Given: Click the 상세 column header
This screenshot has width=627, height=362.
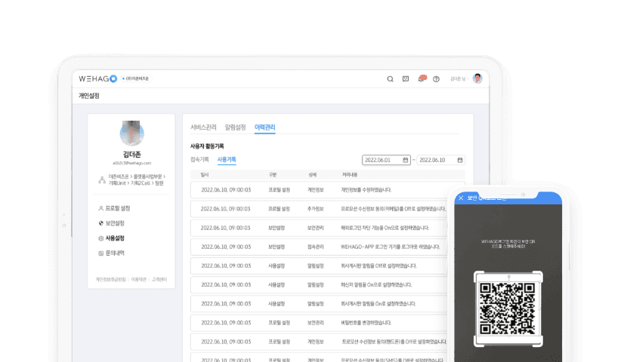Looking at the screenshot, I should tap(312, 175).
